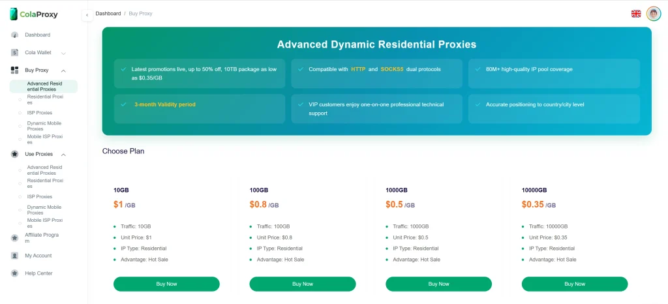Click the Use Proxies star icon
Screen dimensions: 668x304
(x=14, y=154)
